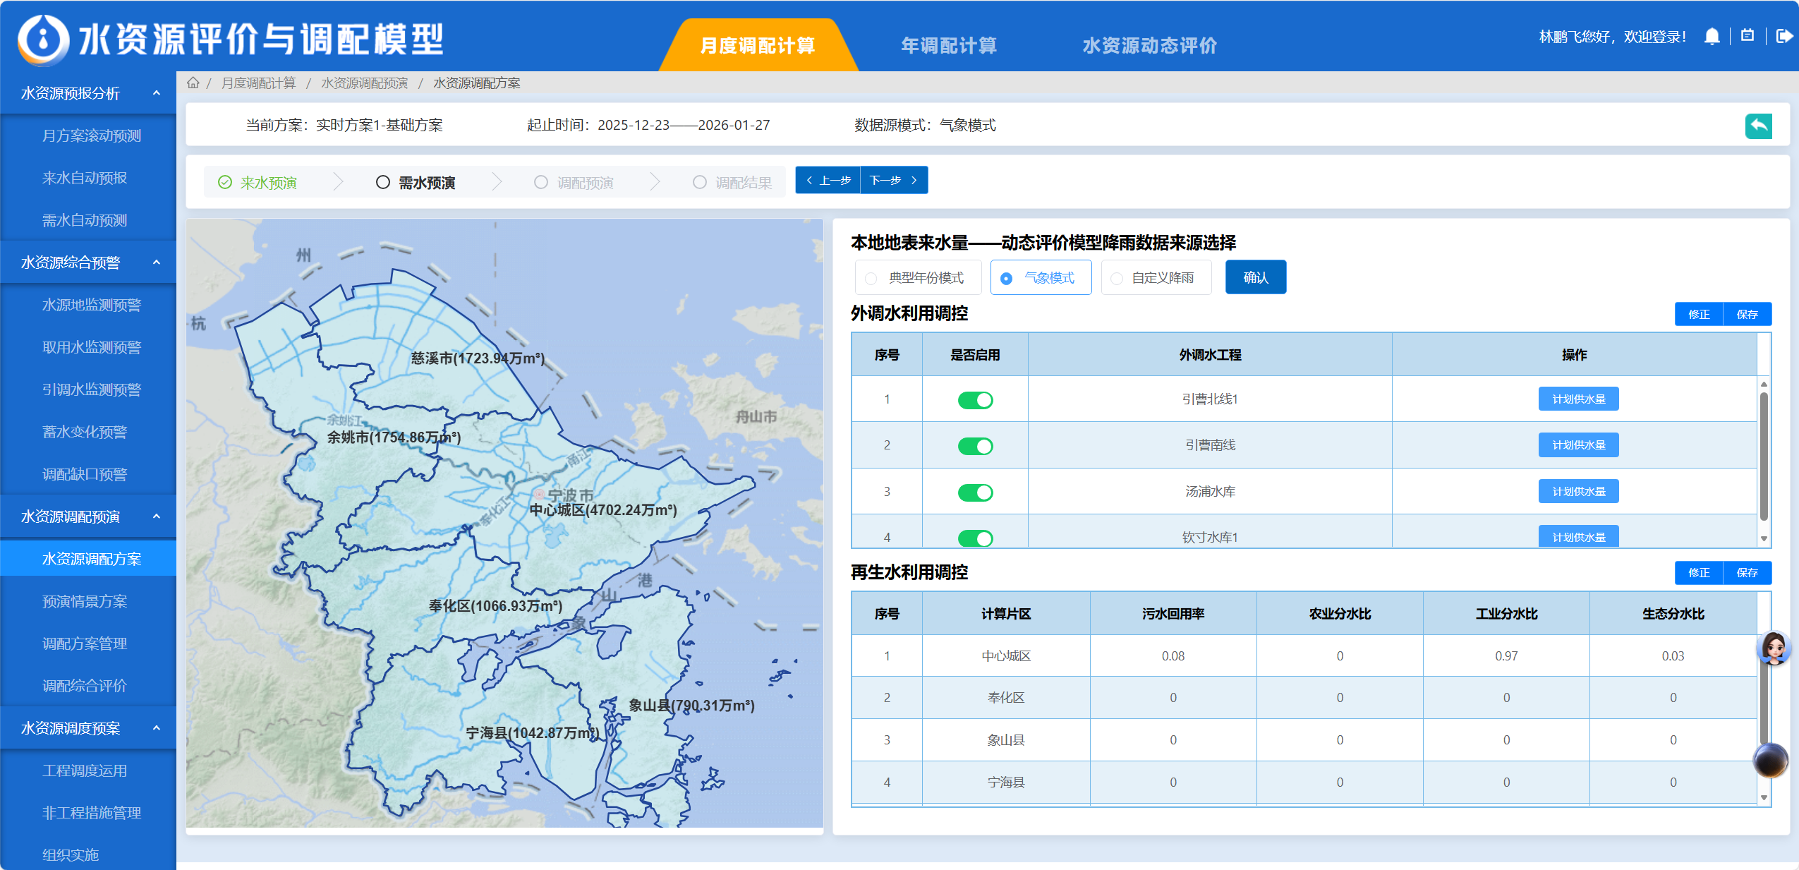
Task: Click 计划供水量 for 引曹南线
Action: [1578, 445]
